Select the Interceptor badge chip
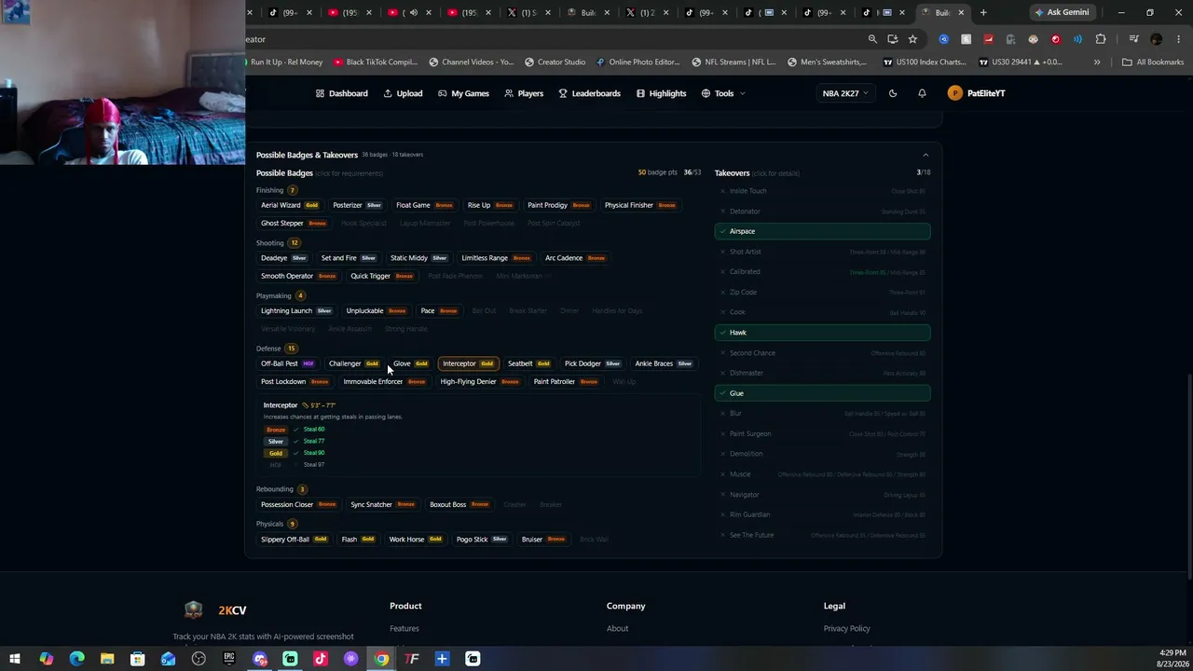1193x671 pixels. point(469,363)
